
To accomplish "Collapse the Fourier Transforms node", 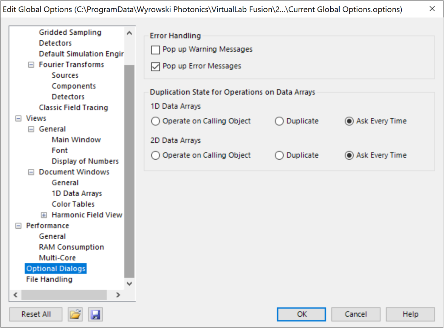I will [31, 65].
